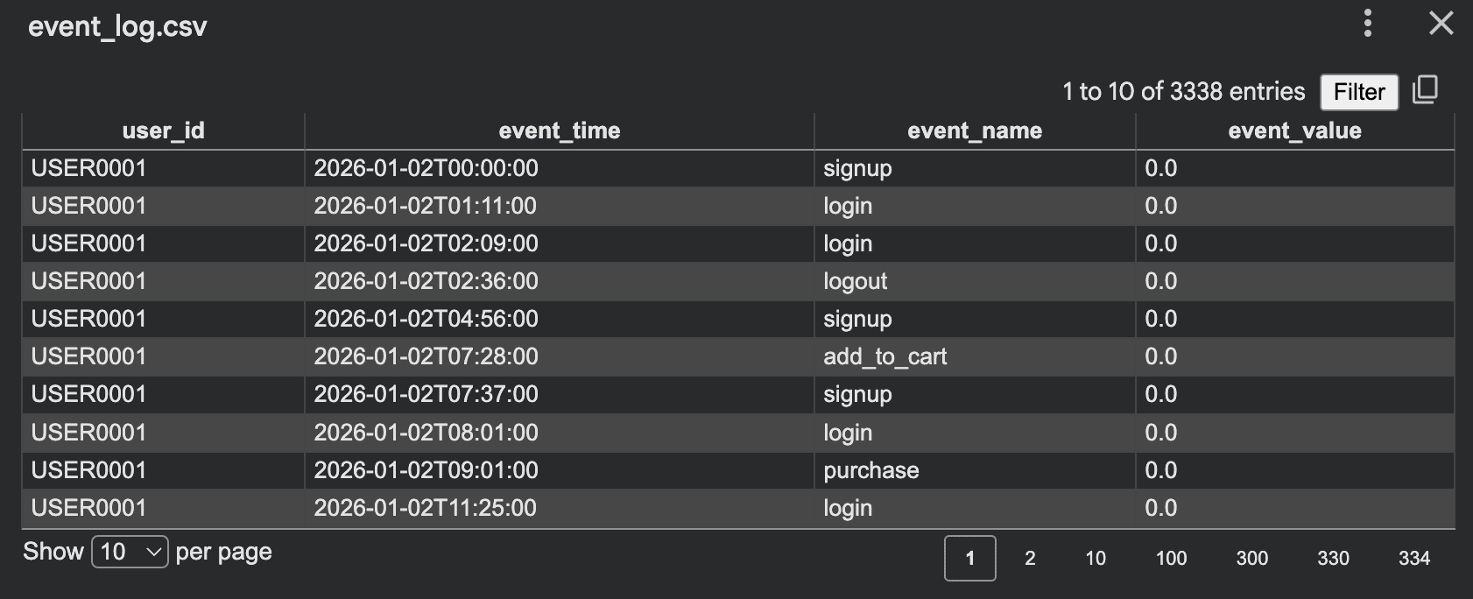The image size is (1473, 599).
Task: Close the event_log.csv viewer
Action: 1441,24
